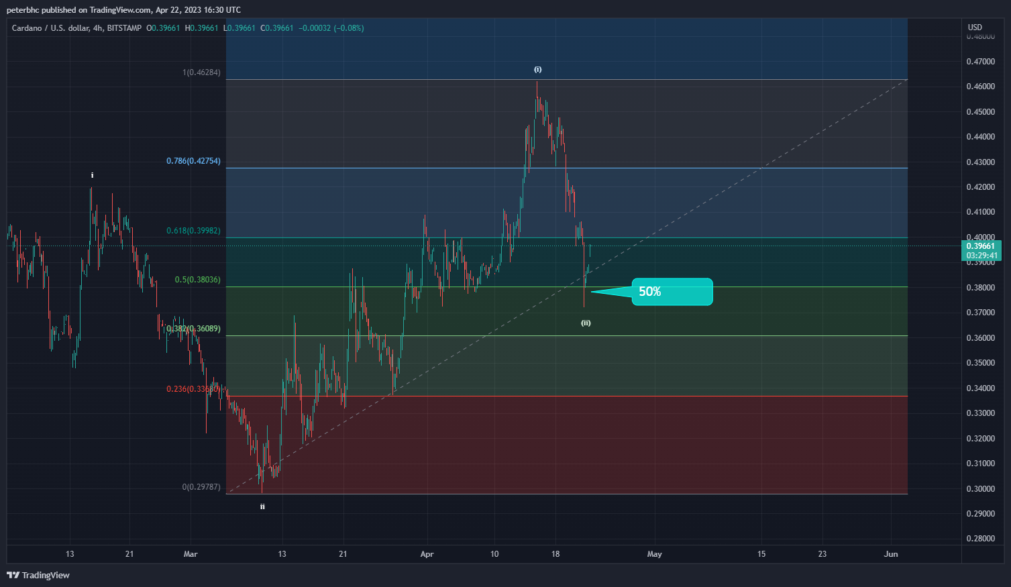Select the C0.39661 close value
This screenshot has height=587, width=1011.
coord(277,28)
